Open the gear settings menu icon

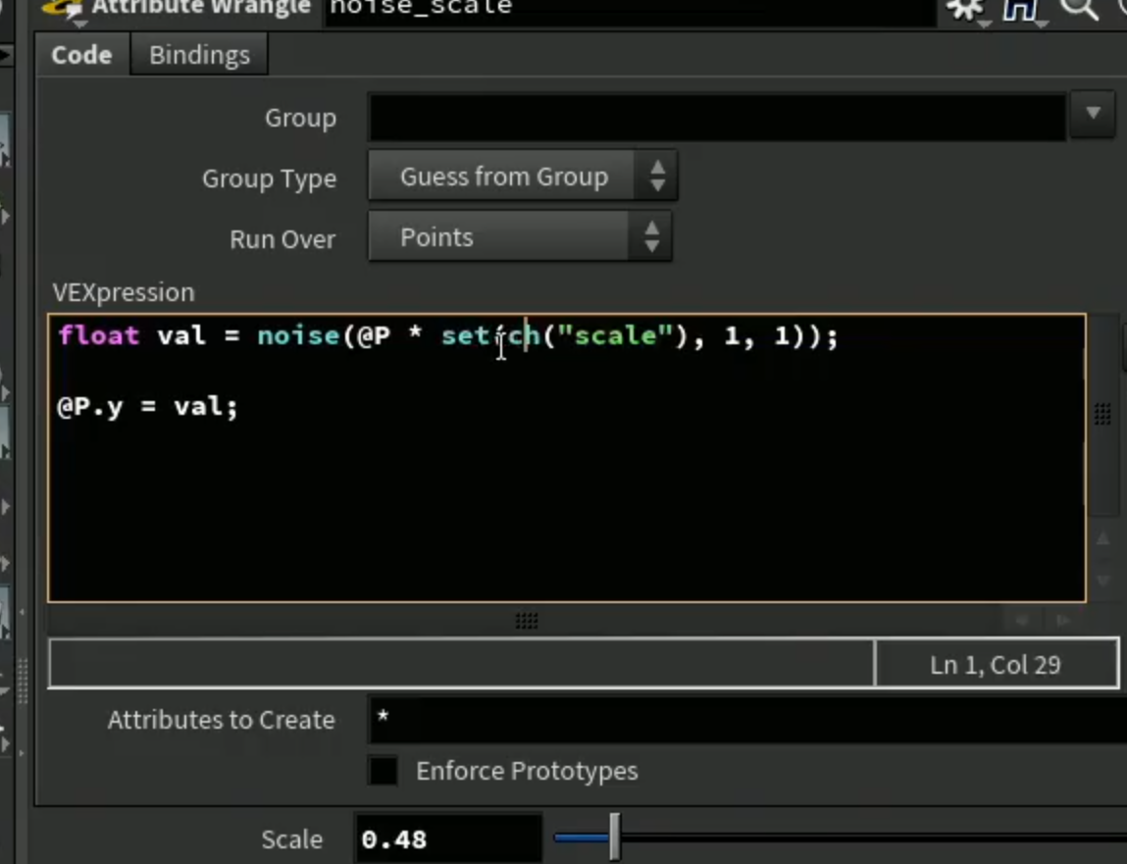(965, 10)
